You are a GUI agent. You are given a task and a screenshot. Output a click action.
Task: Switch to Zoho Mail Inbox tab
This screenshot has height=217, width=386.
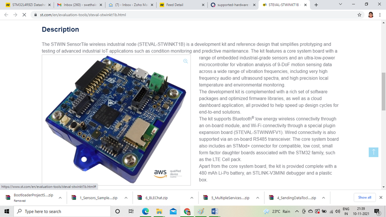coord(131,5)
